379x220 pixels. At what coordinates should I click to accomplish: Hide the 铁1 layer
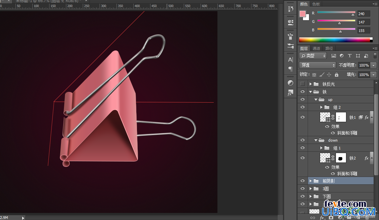point(302,117)
